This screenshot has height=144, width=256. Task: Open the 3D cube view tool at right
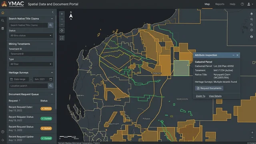click(252, 36)
